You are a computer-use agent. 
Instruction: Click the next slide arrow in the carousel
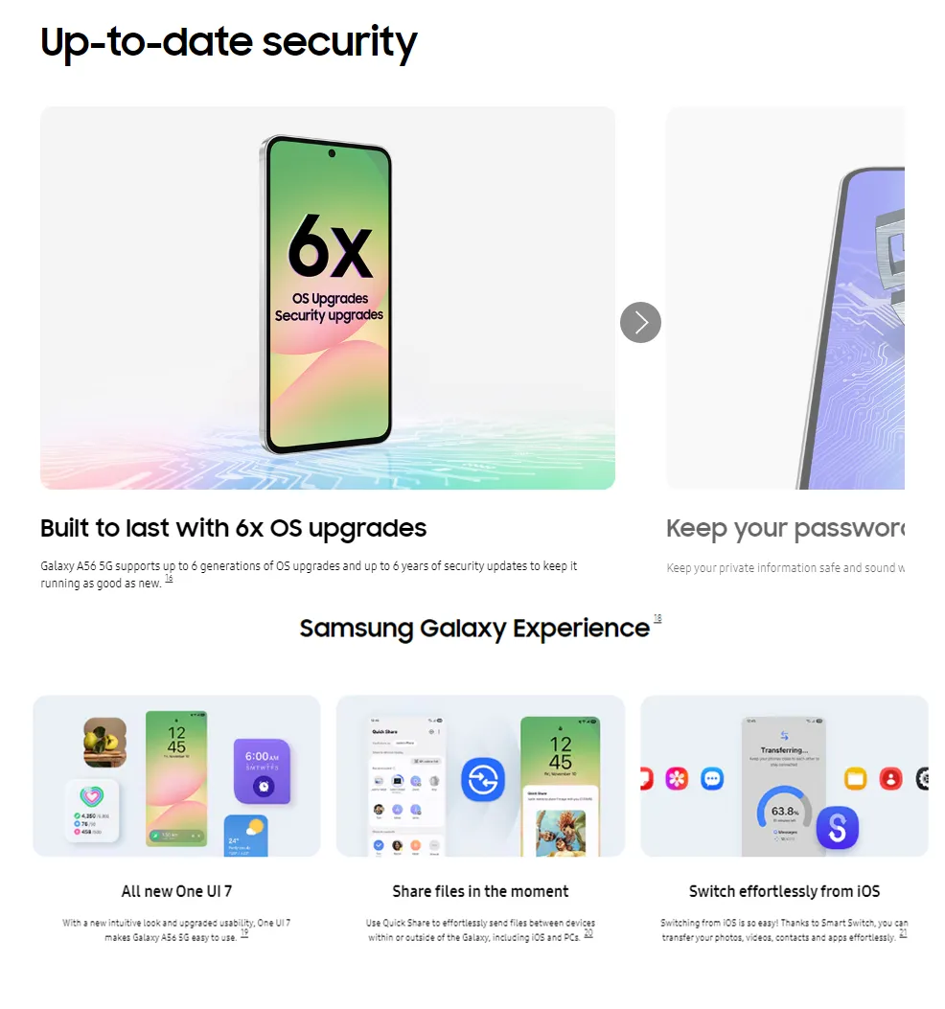(640, 322)
